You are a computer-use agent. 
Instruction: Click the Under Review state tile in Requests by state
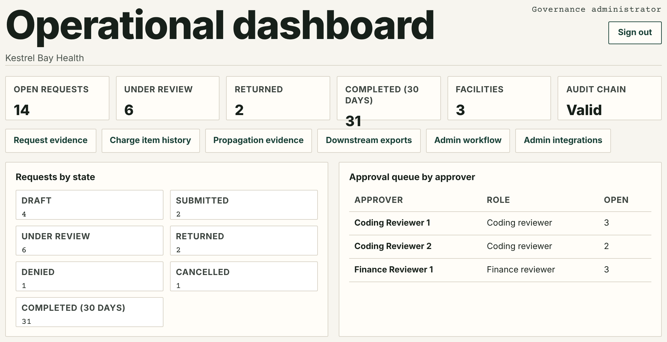tap(90, 241)
